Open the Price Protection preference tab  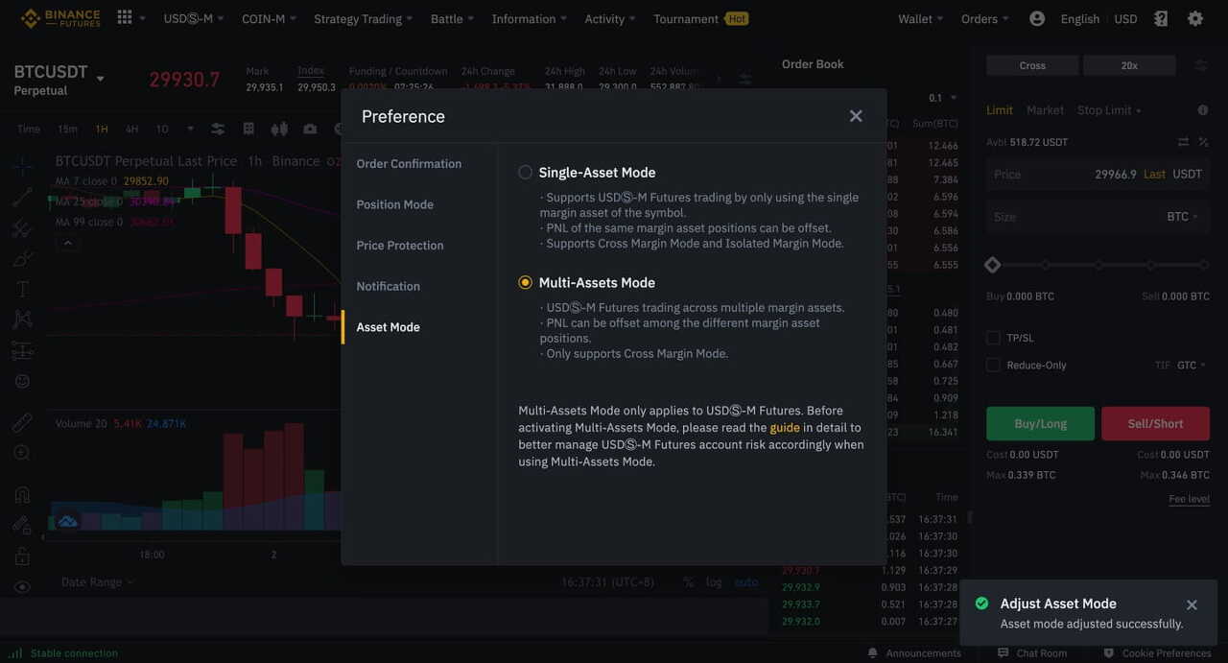point(400,246)
